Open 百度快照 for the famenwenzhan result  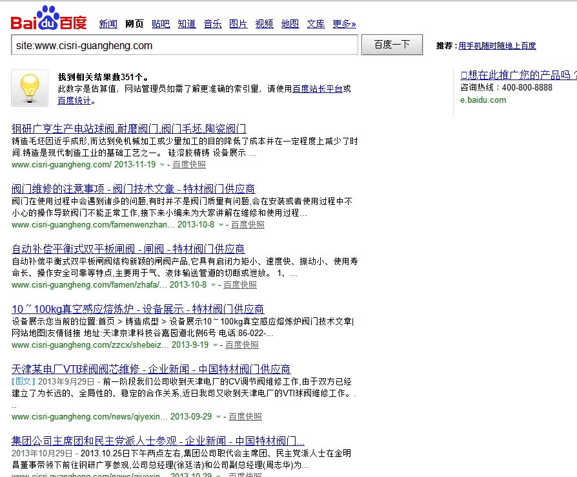[248, 225]
